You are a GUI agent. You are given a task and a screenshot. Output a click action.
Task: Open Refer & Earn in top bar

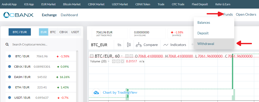[x=223, y=4]
